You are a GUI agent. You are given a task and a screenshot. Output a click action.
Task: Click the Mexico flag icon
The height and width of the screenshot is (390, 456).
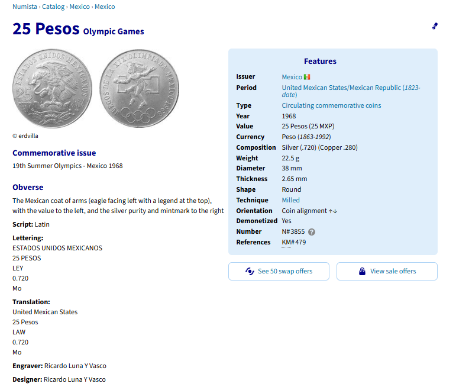tap(307, 77)
